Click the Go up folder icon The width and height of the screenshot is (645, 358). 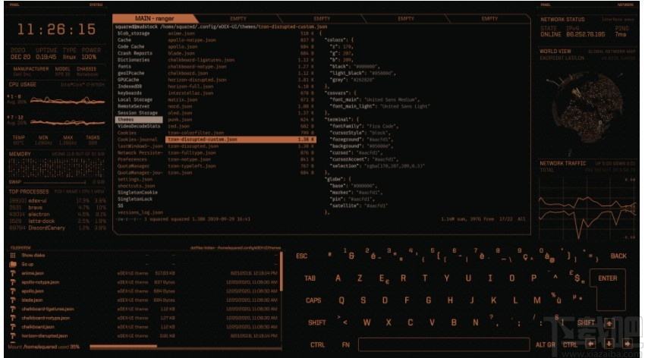(13, 264)
